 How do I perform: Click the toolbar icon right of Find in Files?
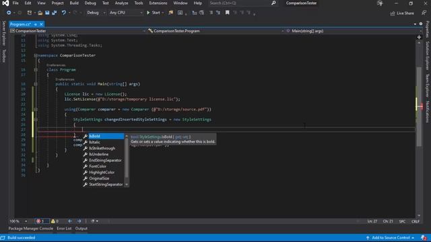pyautogui.click(x=180, y=13)
